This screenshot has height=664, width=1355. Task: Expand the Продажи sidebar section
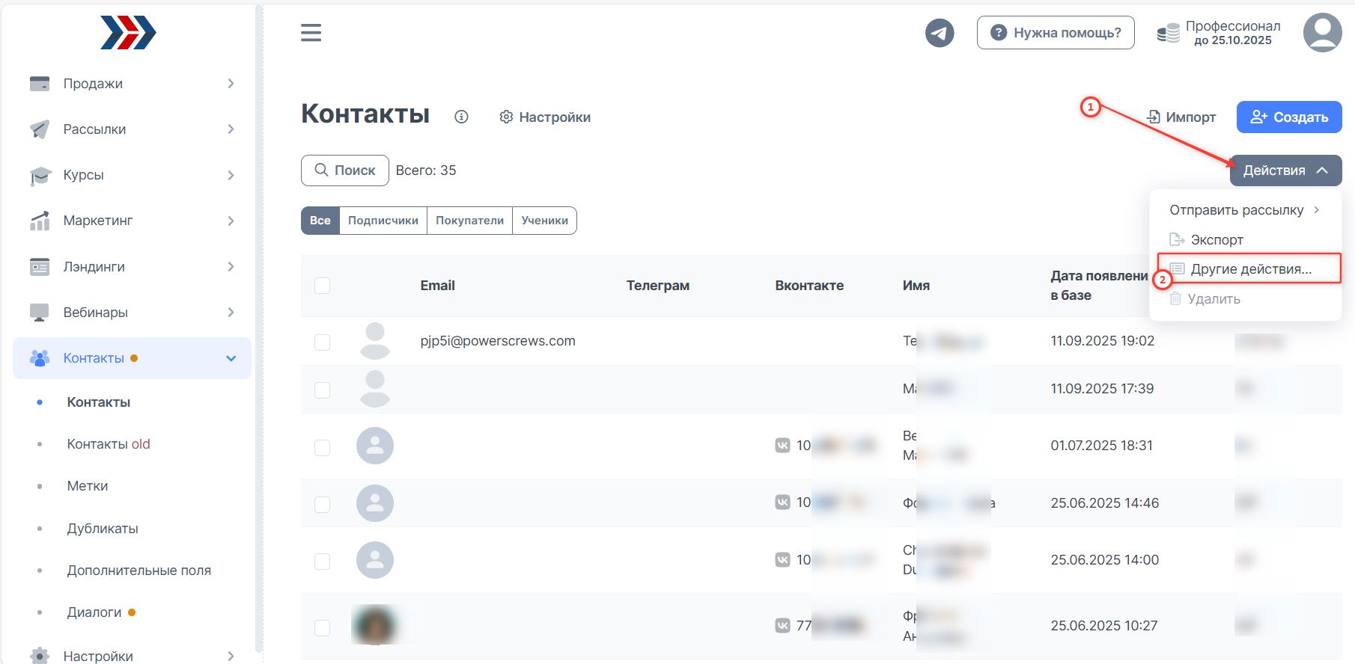point(132,84)
